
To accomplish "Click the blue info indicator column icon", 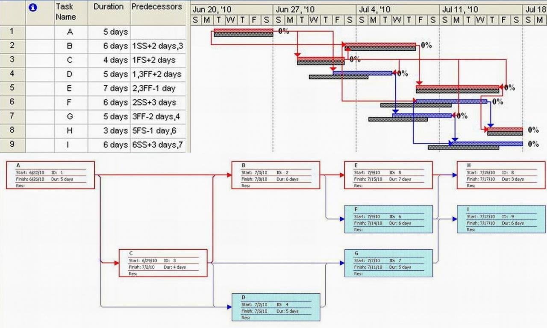I will [32, 7].
